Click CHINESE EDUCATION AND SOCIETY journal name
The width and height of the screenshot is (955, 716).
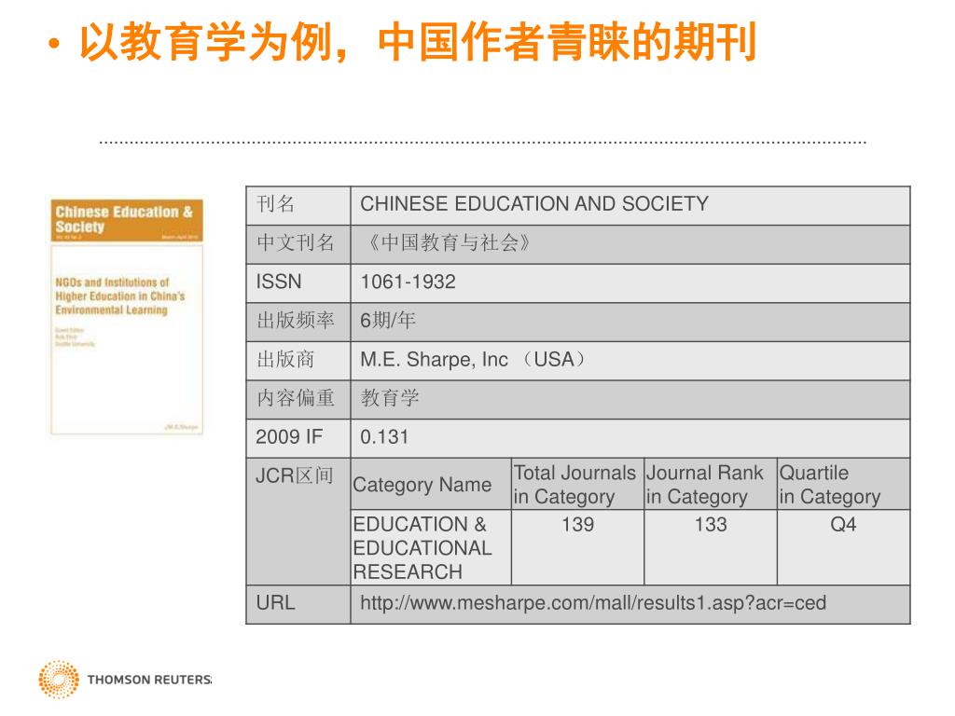(x=534, y=203)
